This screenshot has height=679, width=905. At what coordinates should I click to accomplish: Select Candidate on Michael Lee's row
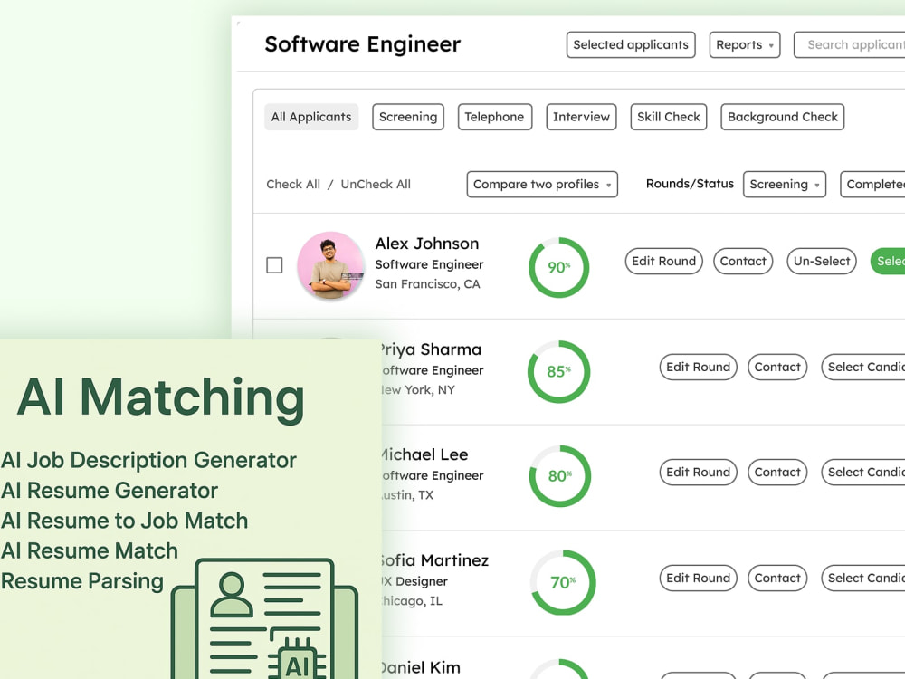click(x=863, y=473)
